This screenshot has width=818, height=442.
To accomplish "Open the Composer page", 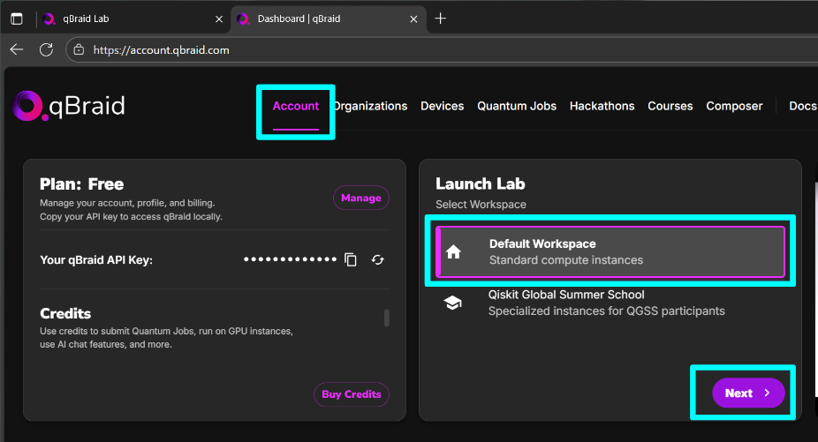I will pos(734,106).
